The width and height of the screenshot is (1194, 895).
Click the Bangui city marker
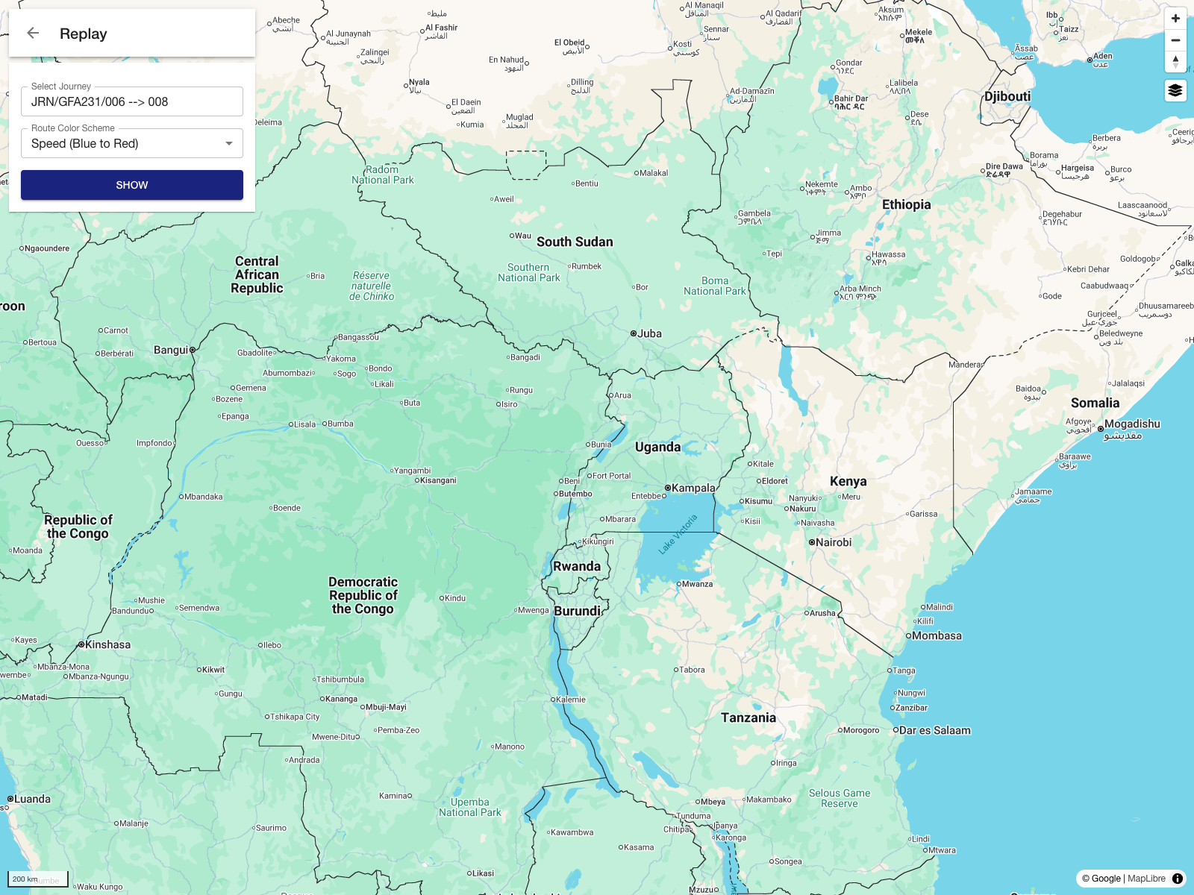tap(192, 350)
